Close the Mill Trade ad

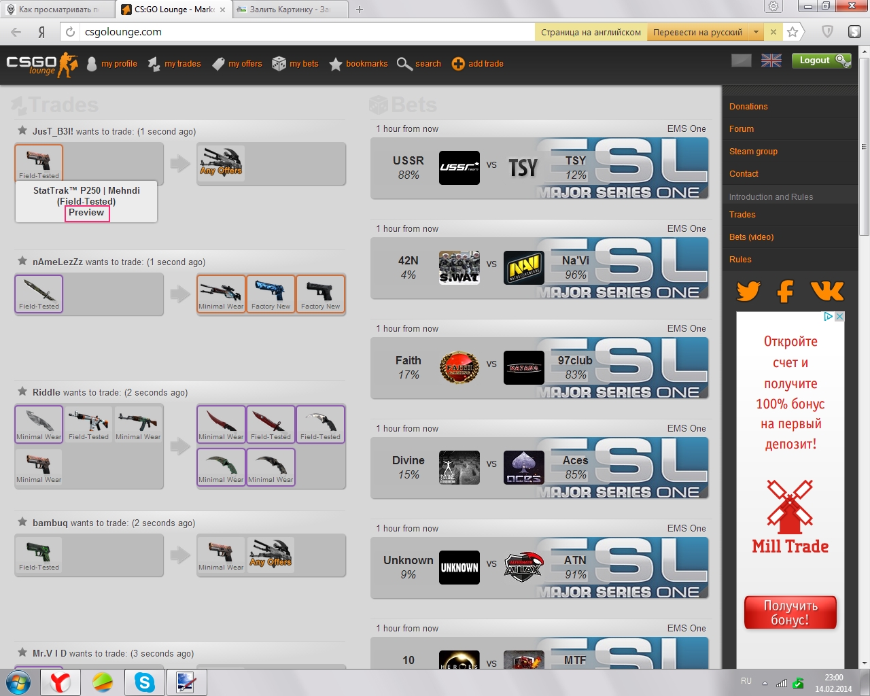click(x=839, y=317)
